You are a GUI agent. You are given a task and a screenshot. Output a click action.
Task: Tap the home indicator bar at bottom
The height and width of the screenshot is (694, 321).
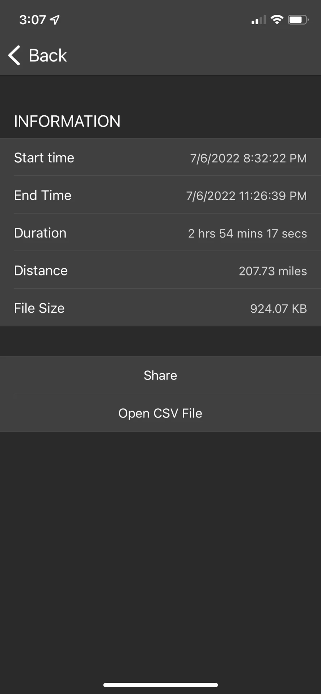click(160, 685)
